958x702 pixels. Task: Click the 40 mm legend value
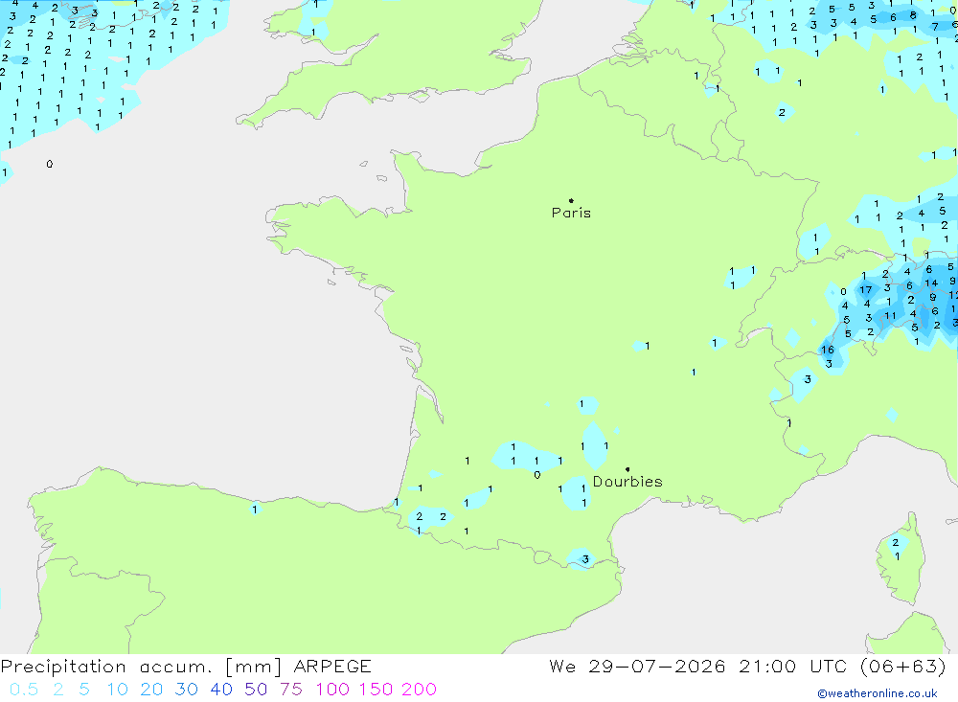(221, 690)
